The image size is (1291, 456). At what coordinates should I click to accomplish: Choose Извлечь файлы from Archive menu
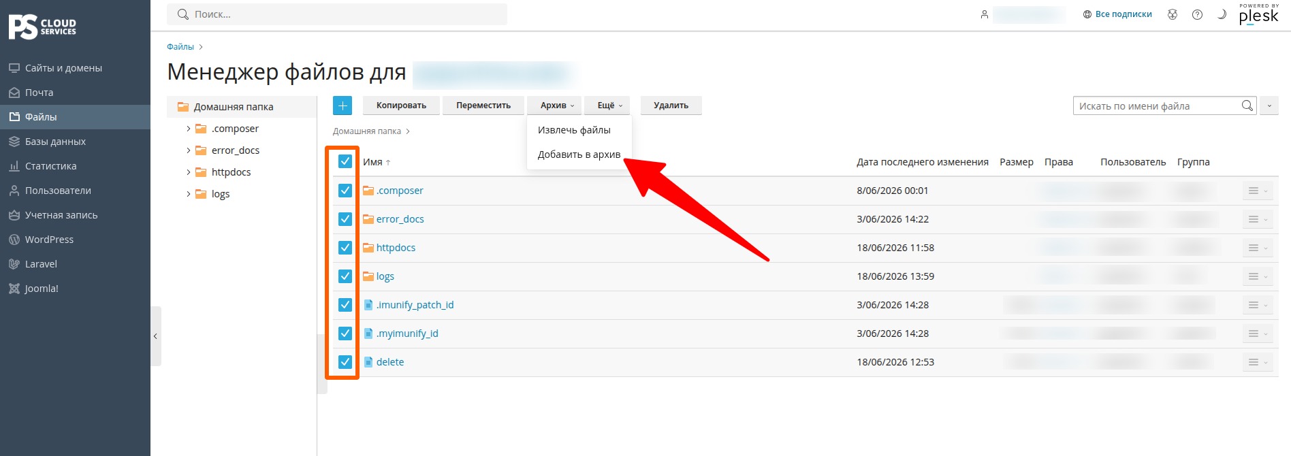click(x=574, y=130)
